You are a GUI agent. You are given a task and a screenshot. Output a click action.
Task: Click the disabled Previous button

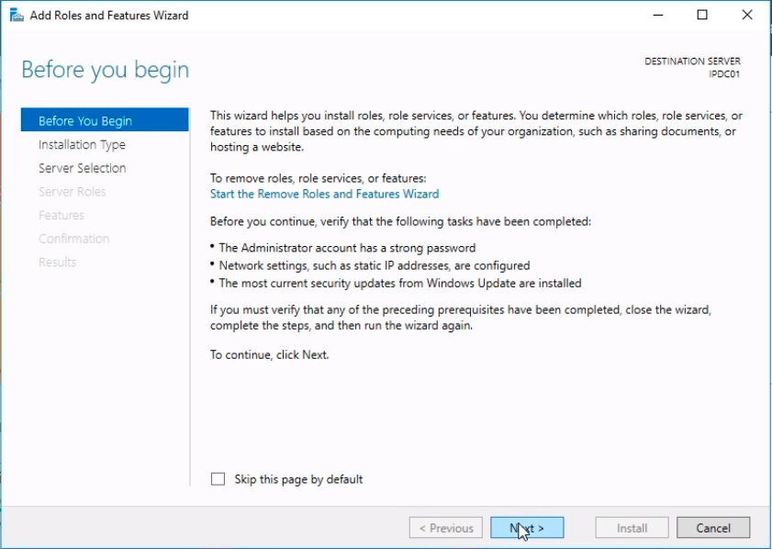pyautogui.click(x=446, y=528)
